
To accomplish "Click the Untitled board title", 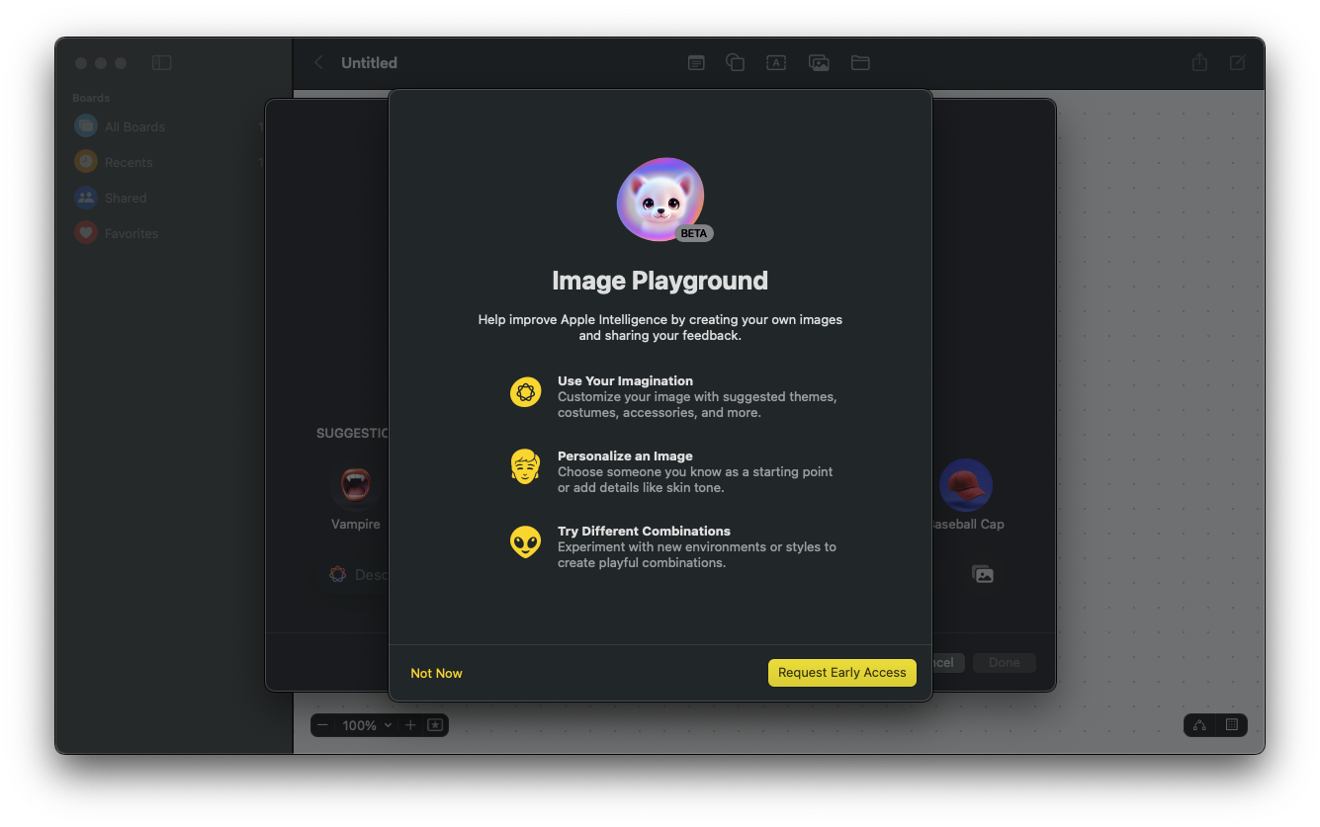I will [369, 62].
